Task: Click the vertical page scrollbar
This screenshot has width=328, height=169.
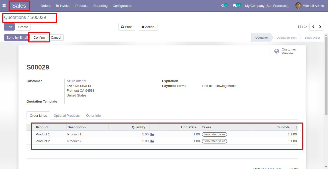Action: point(326,76)
